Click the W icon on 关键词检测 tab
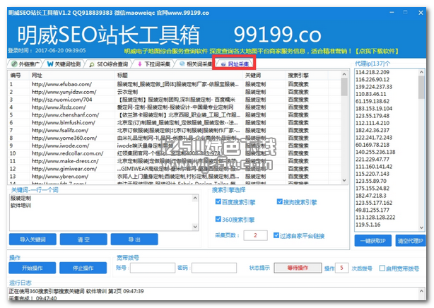The image size is (434, 308). pyautogui.click(x=50, y=64)
